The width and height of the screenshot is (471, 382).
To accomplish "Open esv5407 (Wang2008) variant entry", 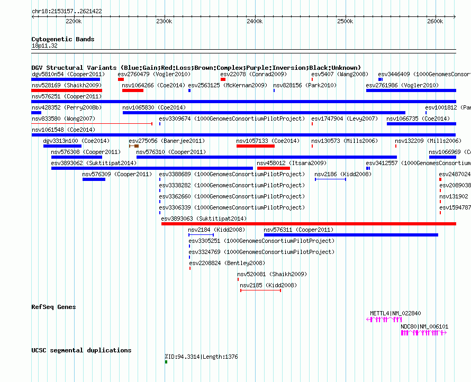I will coord(340,74).
